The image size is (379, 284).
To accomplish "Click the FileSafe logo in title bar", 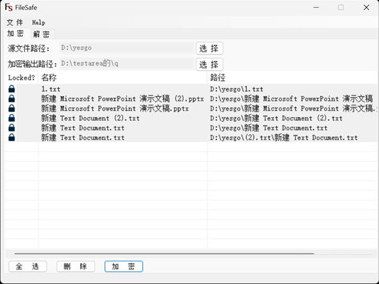I will click(x=9, y=8).
